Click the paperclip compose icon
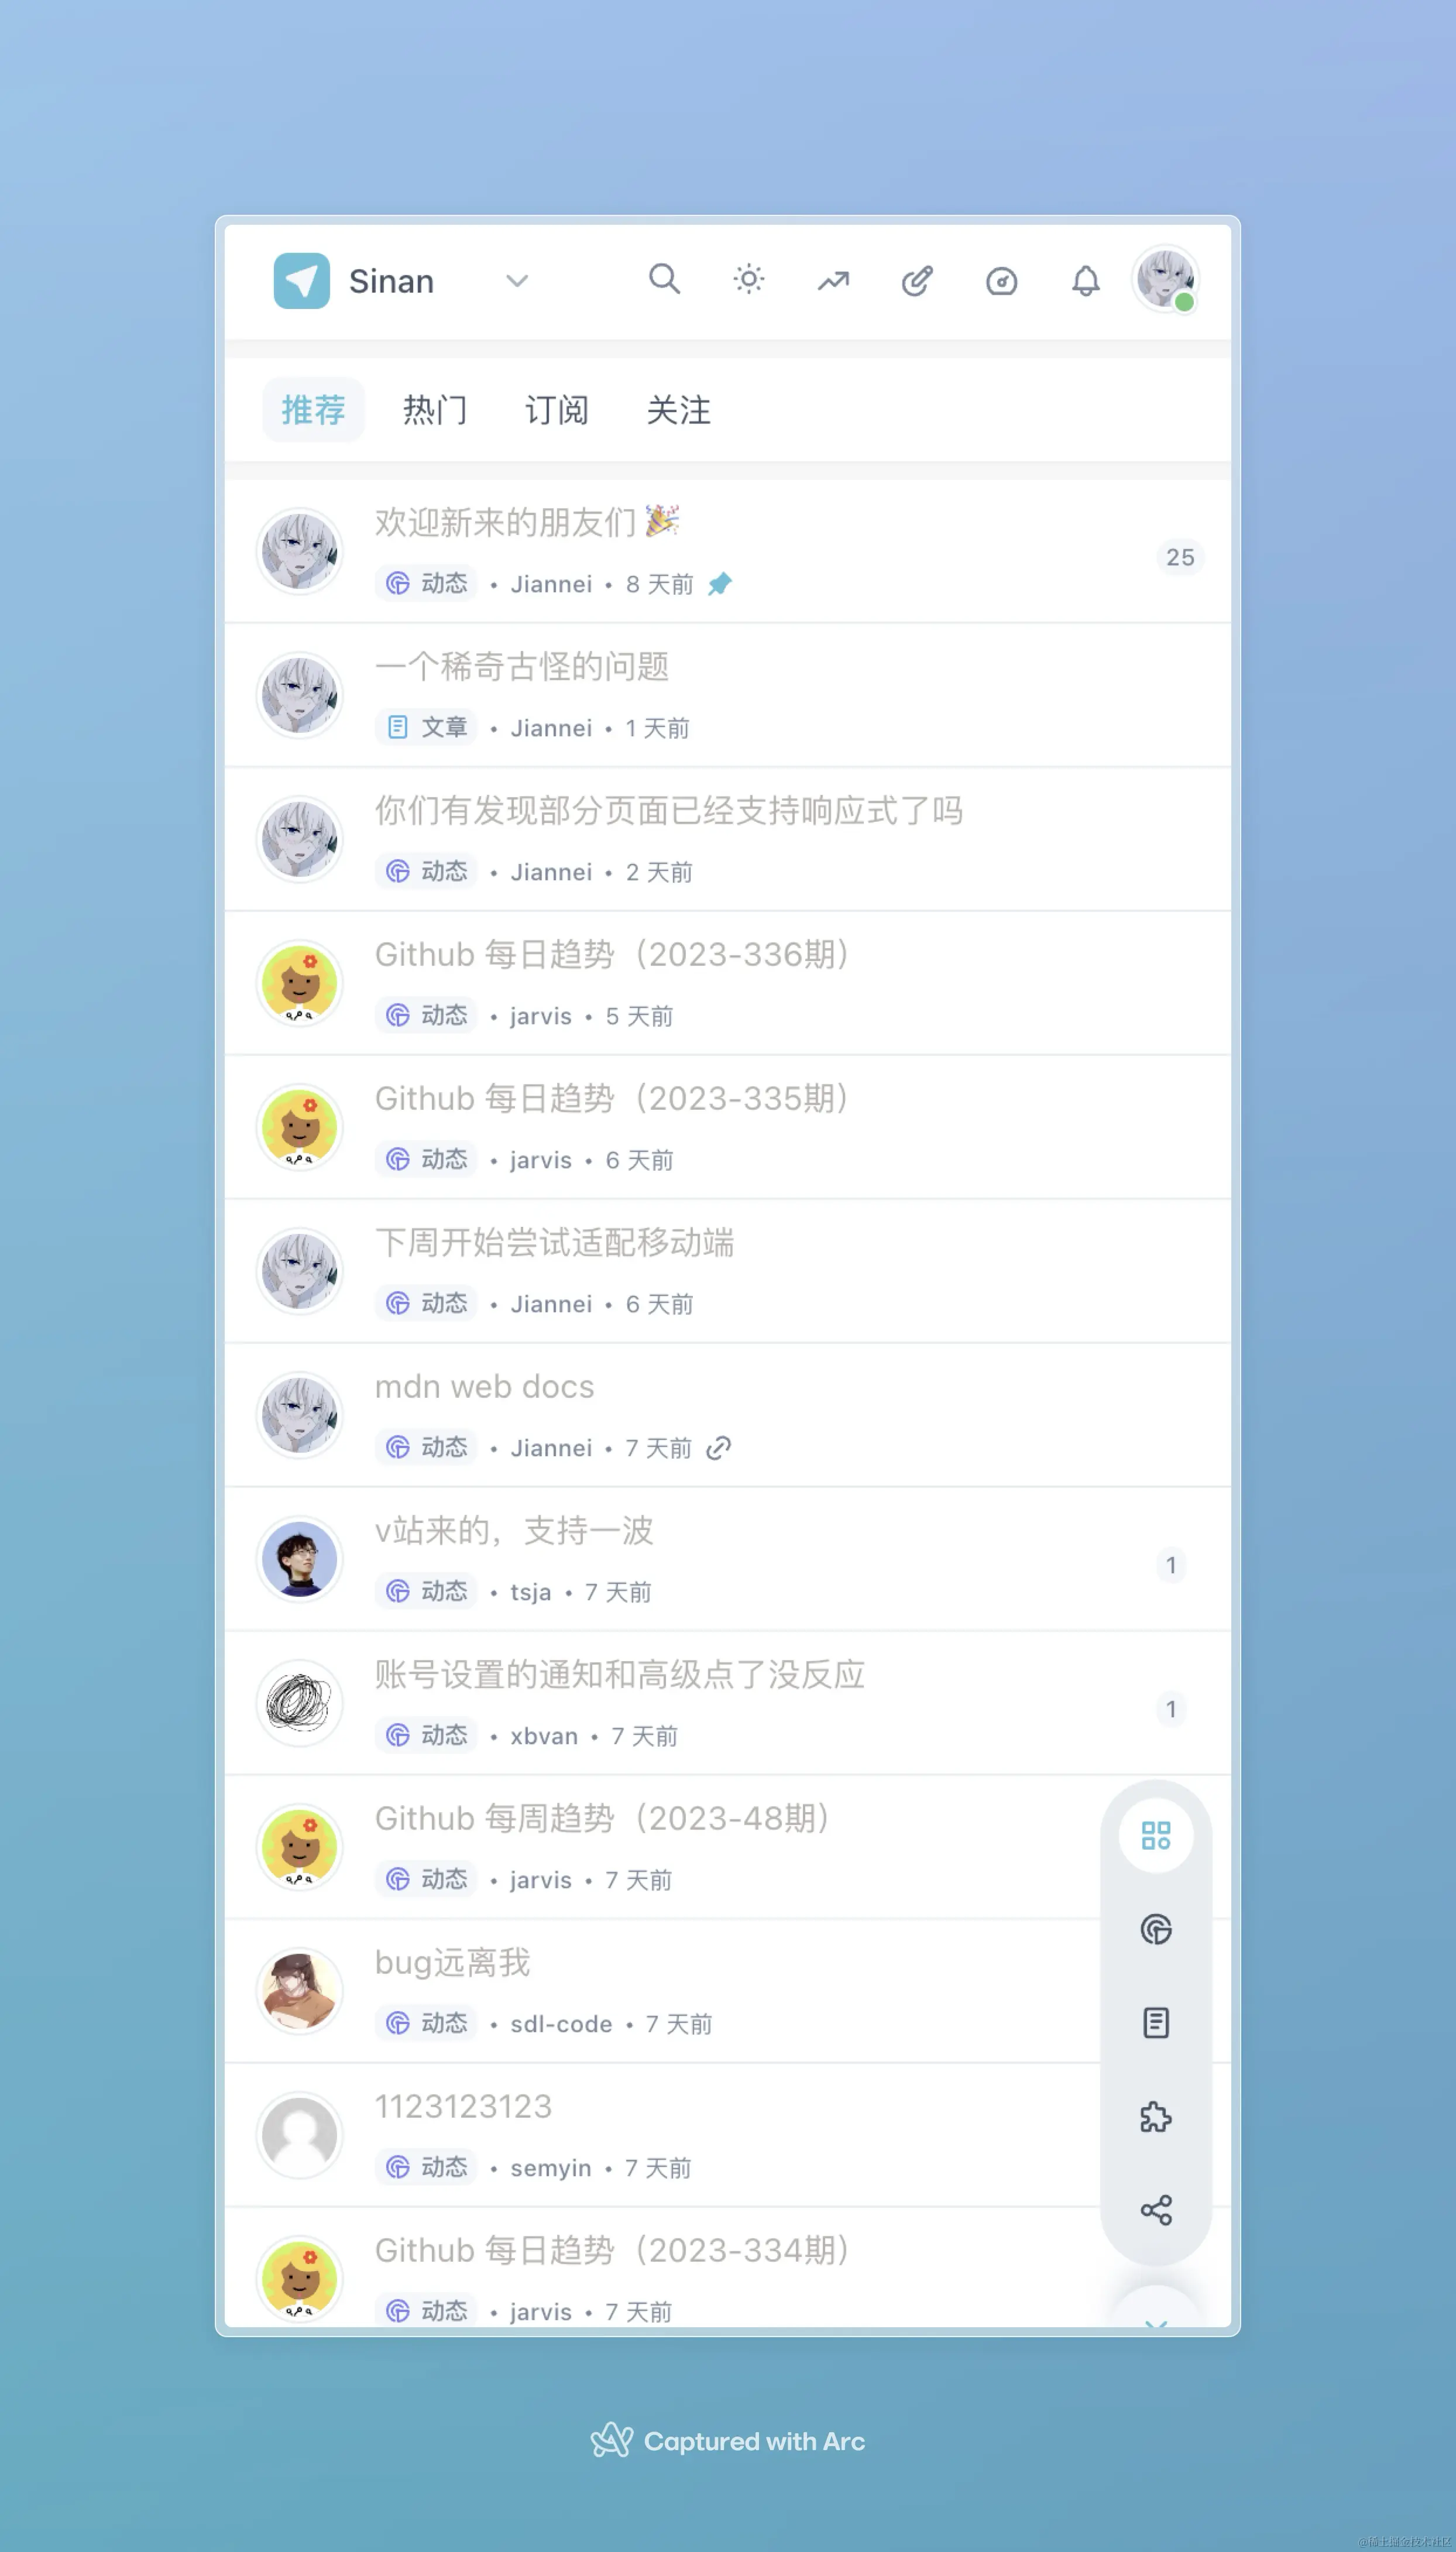 [x=917, y=281]
